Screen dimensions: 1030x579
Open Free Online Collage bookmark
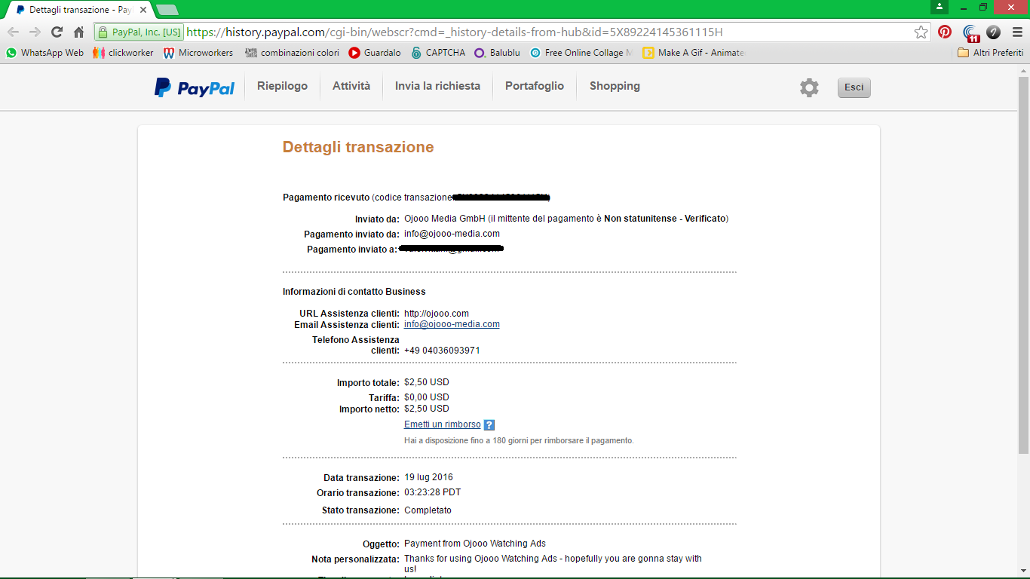click(x=581, y=53)
